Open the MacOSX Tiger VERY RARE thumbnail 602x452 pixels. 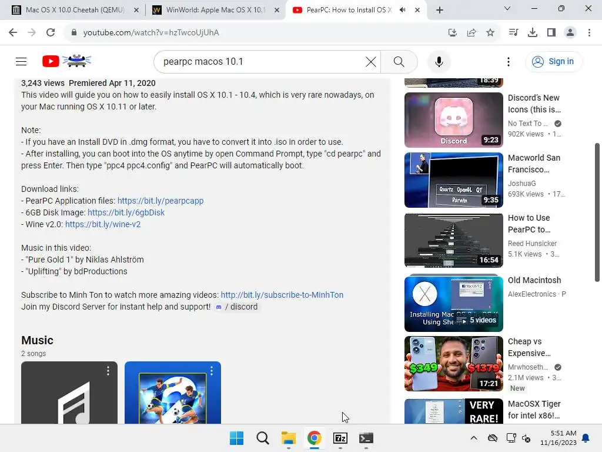(x=453, y=411)
